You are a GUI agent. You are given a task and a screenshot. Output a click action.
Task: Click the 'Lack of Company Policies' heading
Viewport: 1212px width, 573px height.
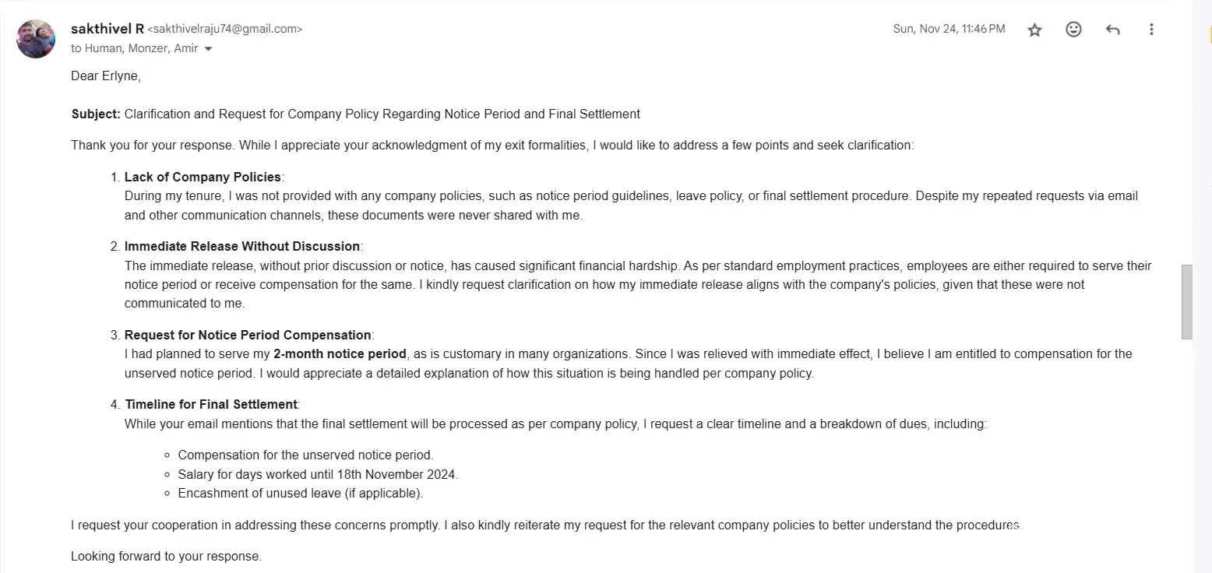click(203, 177)
